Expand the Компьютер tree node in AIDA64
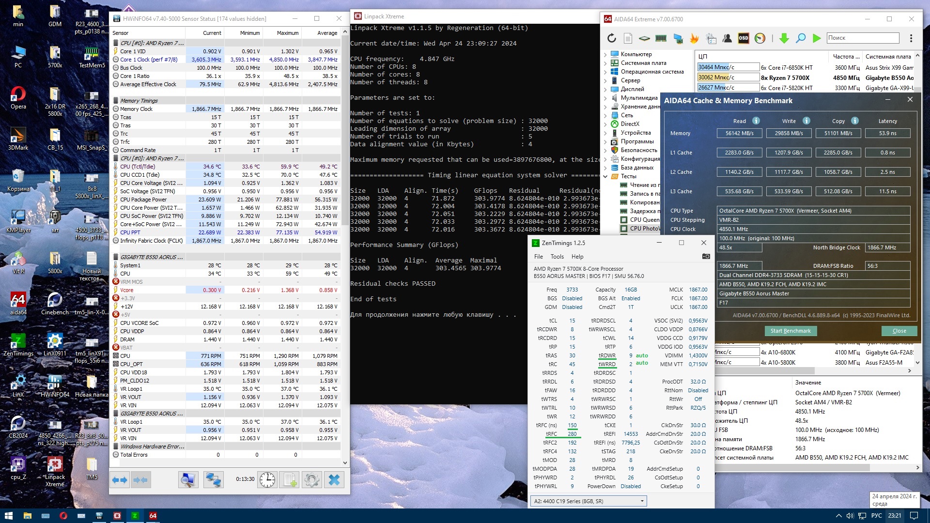 (605, 54)
